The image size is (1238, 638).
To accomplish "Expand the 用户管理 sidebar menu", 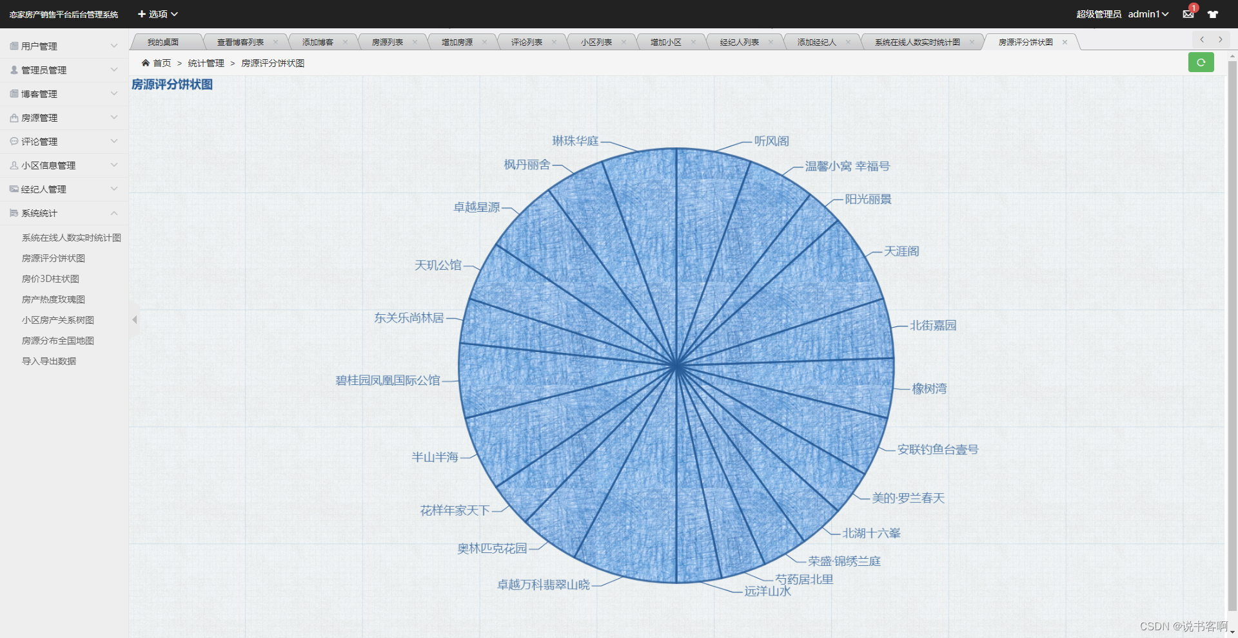I will pos(64,46).
